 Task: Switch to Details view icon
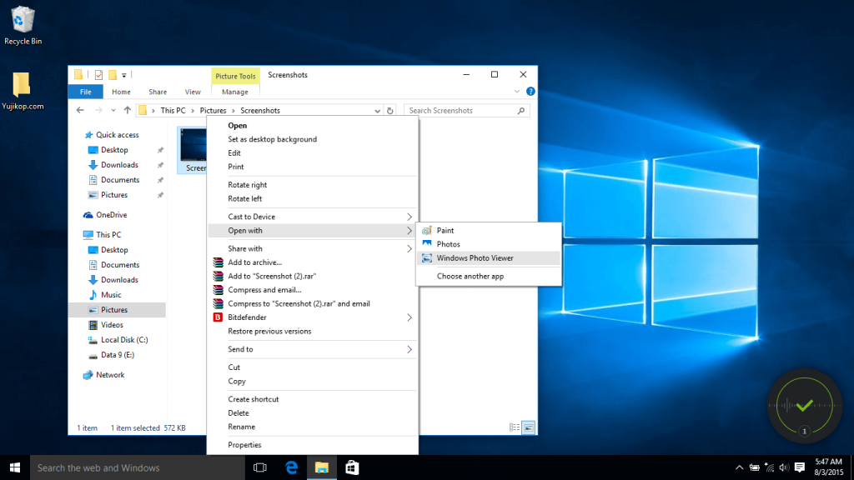(514, 427)
